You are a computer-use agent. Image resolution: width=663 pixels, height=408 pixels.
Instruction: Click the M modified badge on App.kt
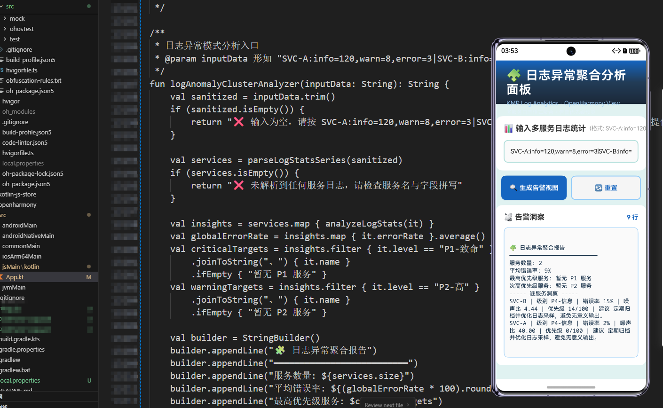point(89,277)
